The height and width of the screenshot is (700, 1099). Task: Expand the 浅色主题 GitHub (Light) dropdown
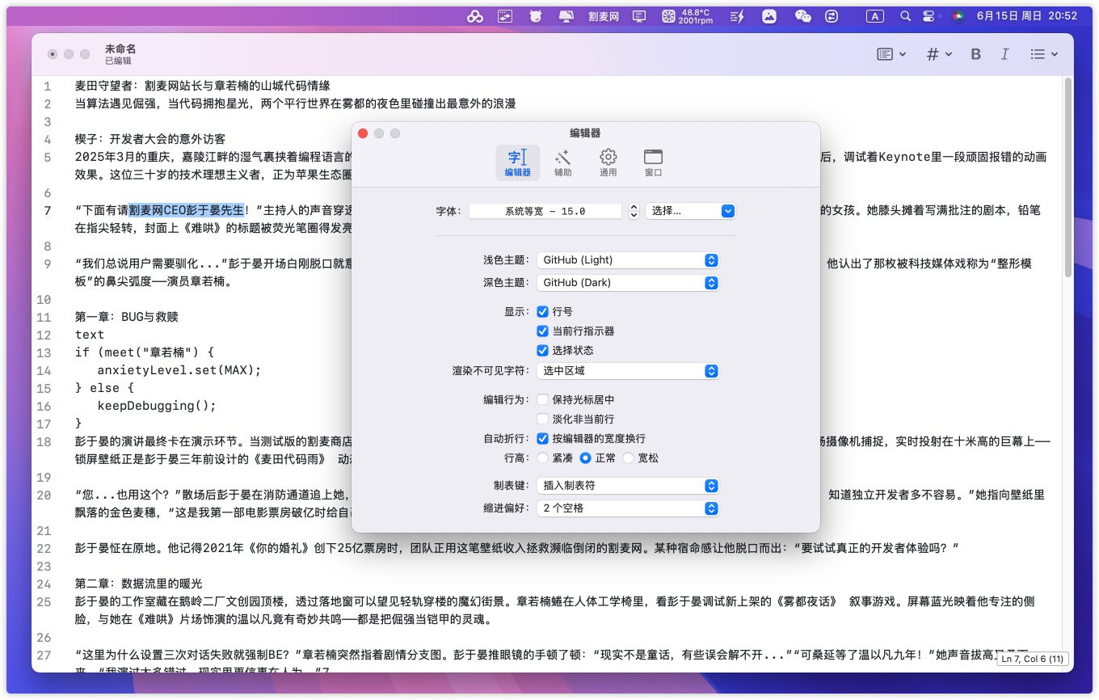click(627, 260)
